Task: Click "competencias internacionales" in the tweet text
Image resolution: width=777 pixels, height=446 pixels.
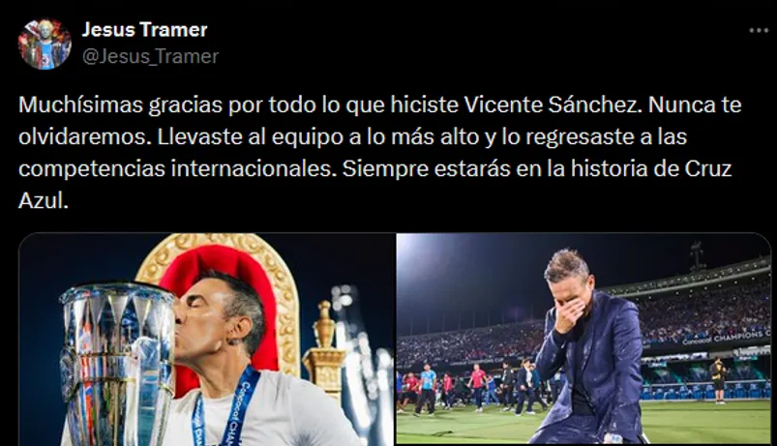Action: pyautogui.click(x=174, y=169)
